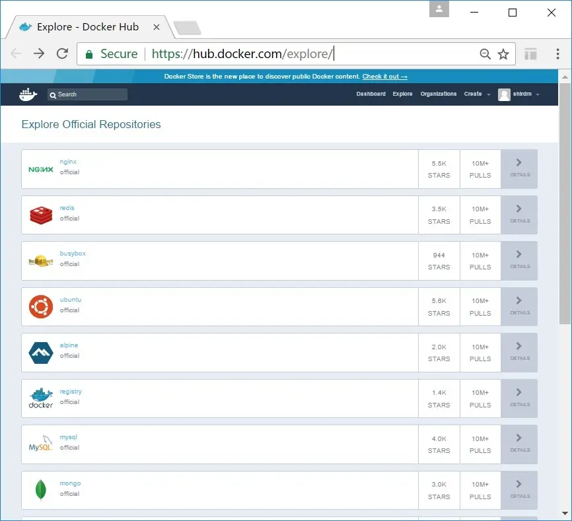Image resolution: width=572 pixels, height=521 pixels.
Task: Click nginx '5.5K STARS' count
Action: click(x=439, y=169)
